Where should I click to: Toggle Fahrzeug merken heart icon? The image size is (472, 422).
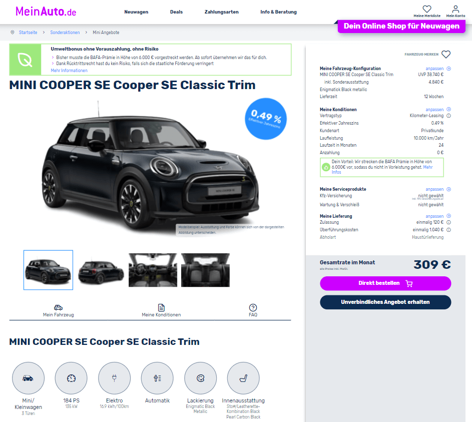click(446, 54)
